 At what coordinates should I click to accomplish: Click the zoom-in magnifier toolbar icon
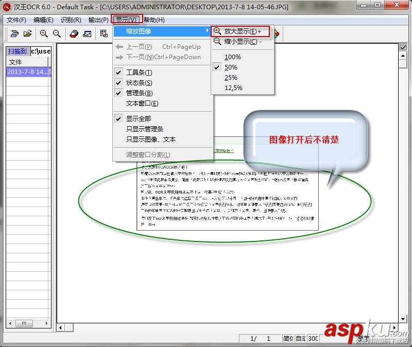tap(43, 33)
